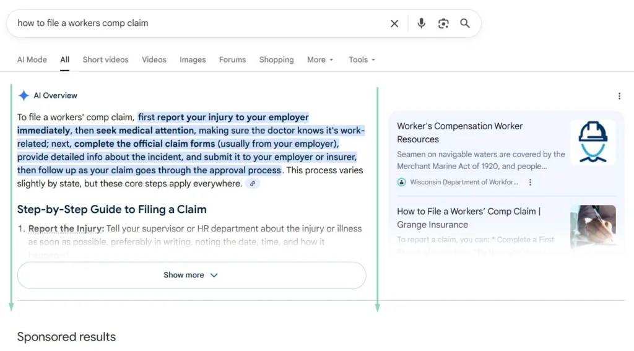Click the AI Overview sparkle icon
Viewport: 634px width, 351px height.
click(24, 95)
